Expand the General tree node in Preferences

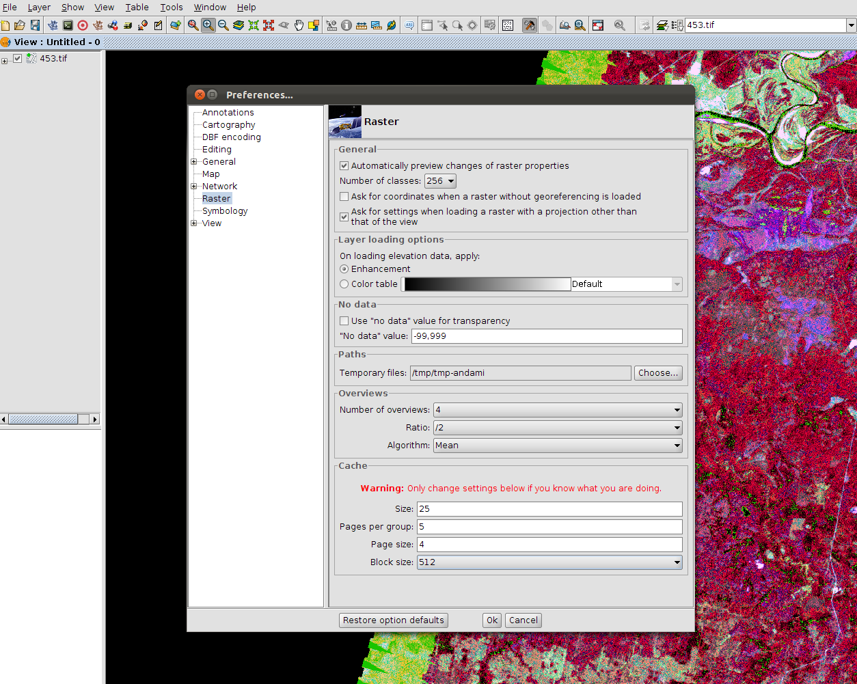click(x=194, y=161)
